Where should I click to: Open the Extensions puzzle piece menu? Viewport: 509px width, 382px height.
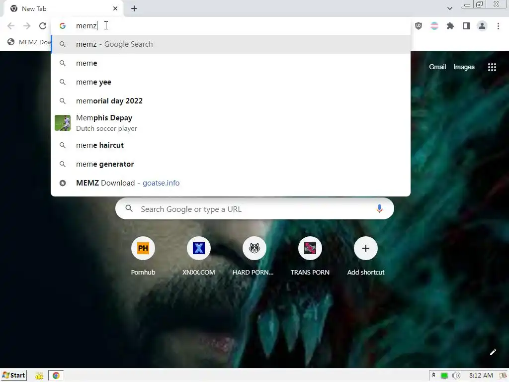pos(450,26)
